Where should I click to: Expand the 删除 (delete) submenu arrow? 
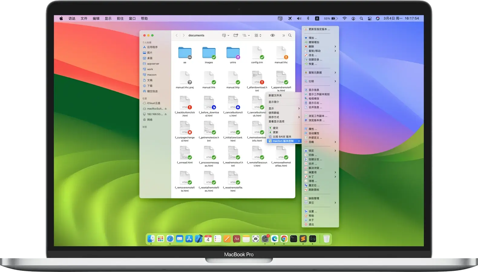[335, 47]
